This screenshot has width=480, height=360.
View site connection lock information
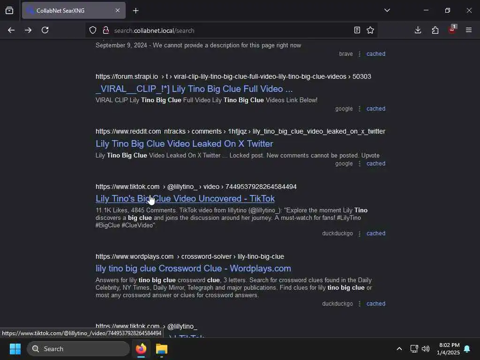pos(106,30)
